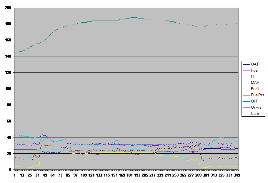
Task: Click the light blue CarbT legend line key
Action: (246, 113)
